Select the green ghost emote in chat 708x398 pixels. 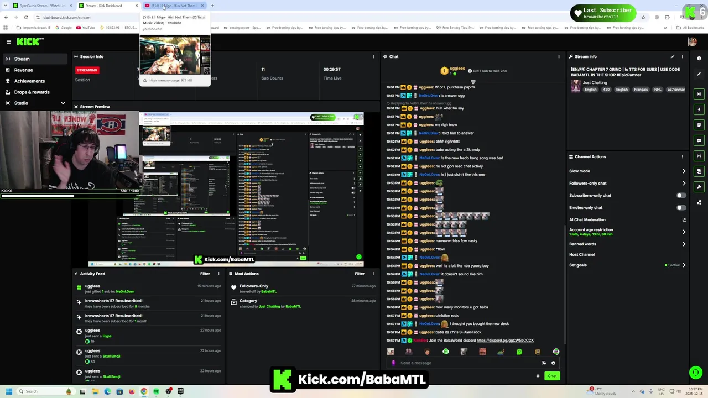coord(519,352)
